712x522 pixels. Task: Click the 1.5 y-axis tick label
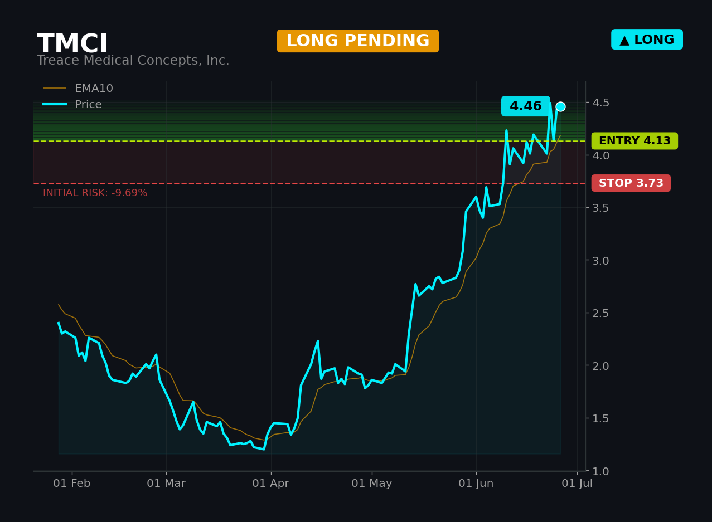pos(601,418)
